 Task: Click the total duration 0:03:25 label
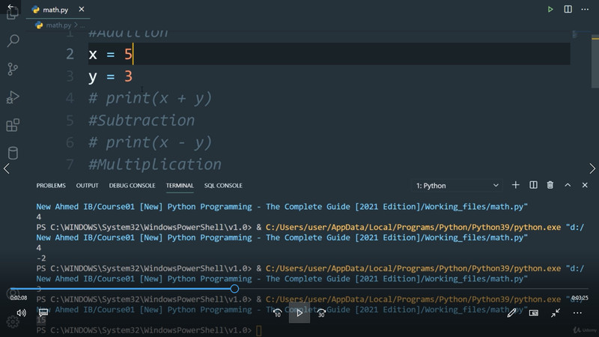click(x=580, y=297)
